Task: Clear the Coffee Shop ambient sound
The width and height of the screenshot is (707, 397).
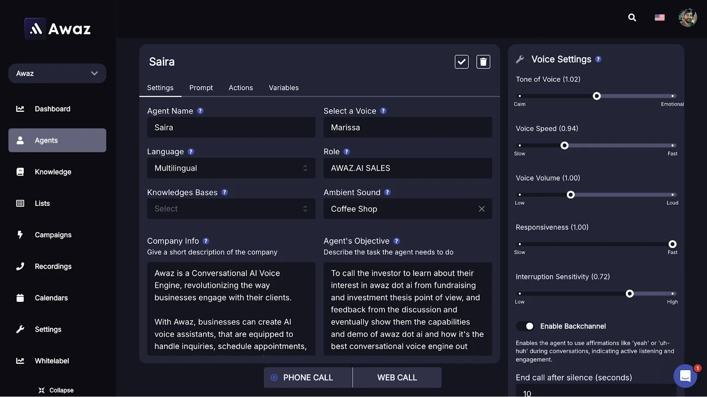Action: point(482,209)
